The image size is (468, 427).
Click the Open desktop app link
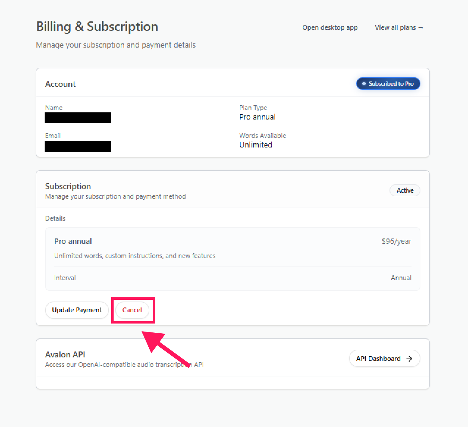pyautogui.click(x=330, y=28)
